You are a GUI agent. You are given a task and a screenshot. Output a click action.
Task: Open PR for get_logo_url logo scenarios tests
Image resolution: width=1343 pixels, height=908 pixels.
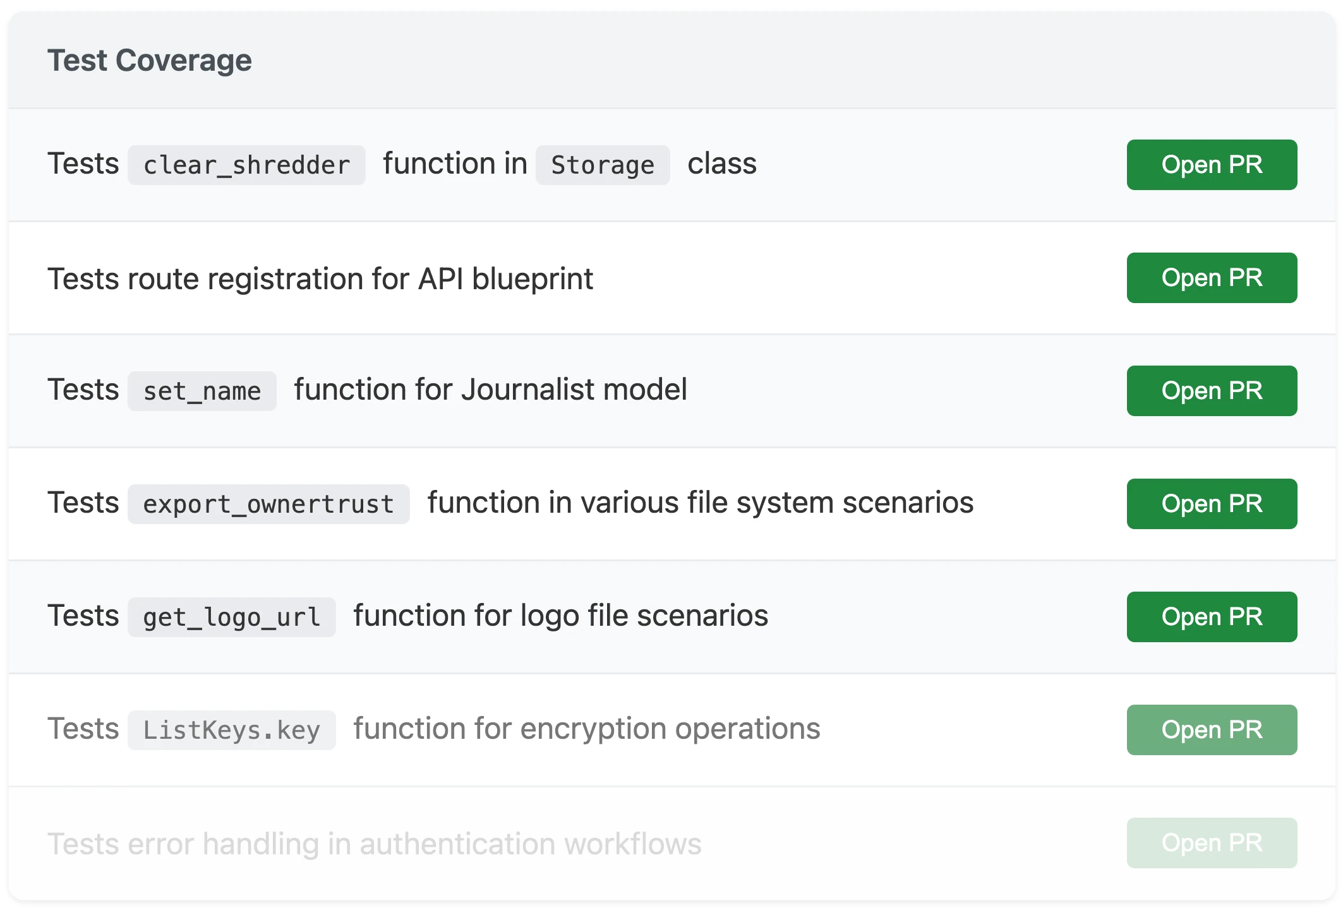[x=1210, y=616]
